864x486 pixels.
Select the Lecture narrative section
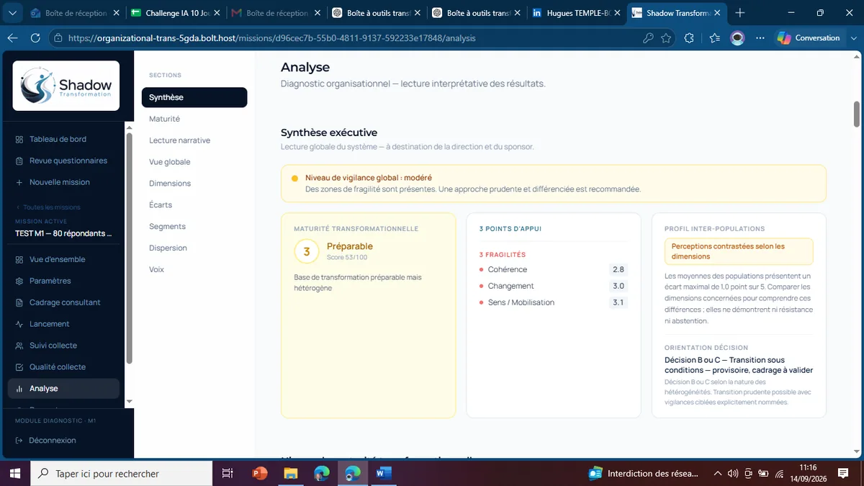pos(194,140)
